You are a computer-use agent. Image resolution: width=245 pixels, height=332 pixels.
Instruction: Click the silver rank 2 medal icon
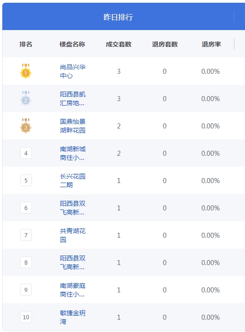26,98
